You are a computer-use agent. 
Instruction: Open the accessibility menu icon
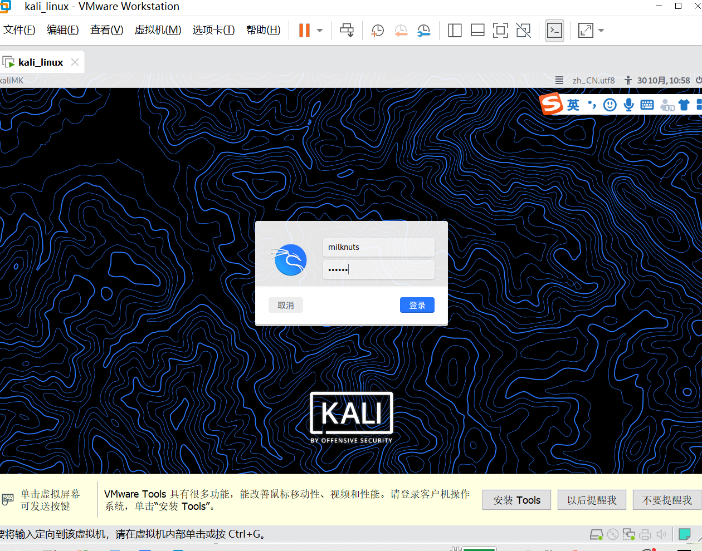coord(628,80)
